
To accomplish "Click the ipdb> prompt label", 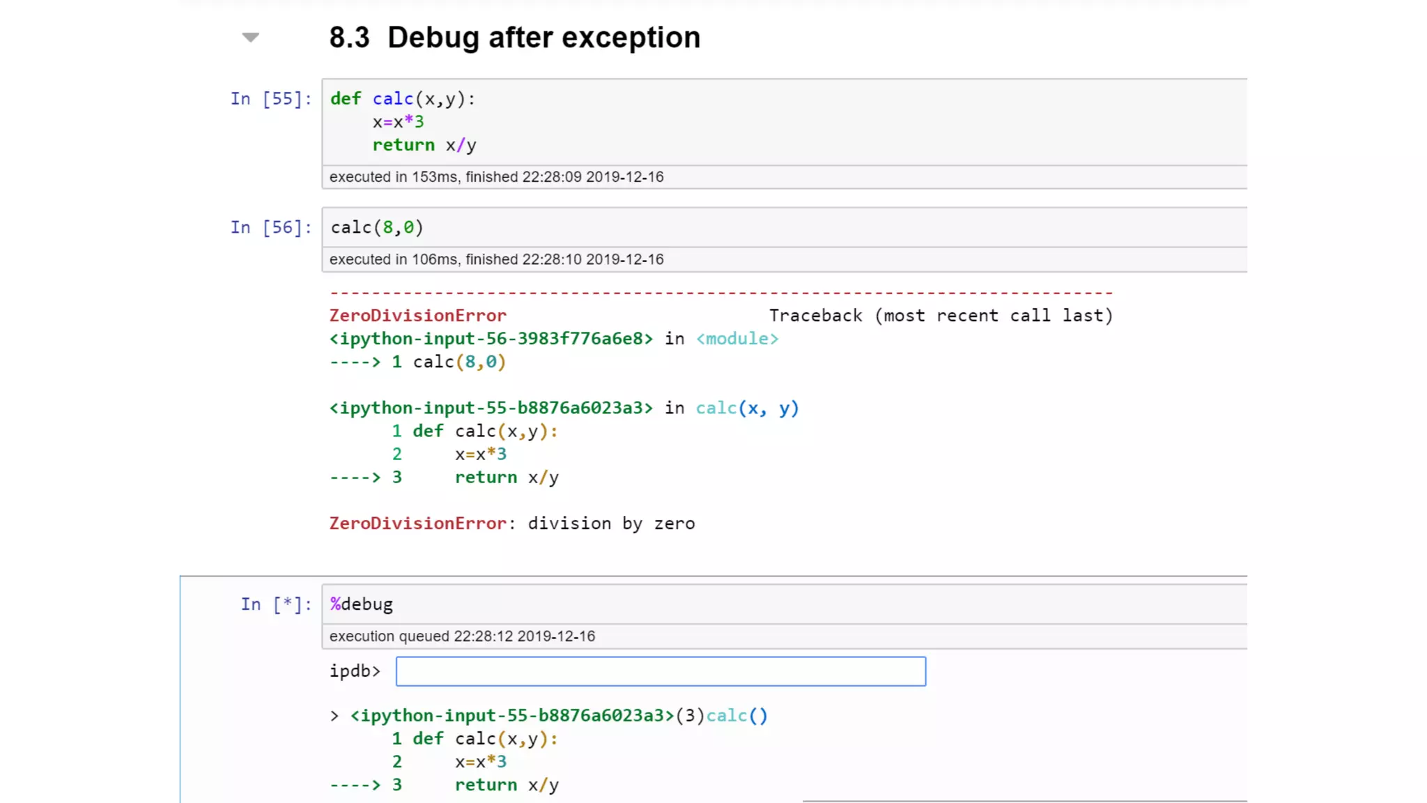I will [x=355, y=671].
